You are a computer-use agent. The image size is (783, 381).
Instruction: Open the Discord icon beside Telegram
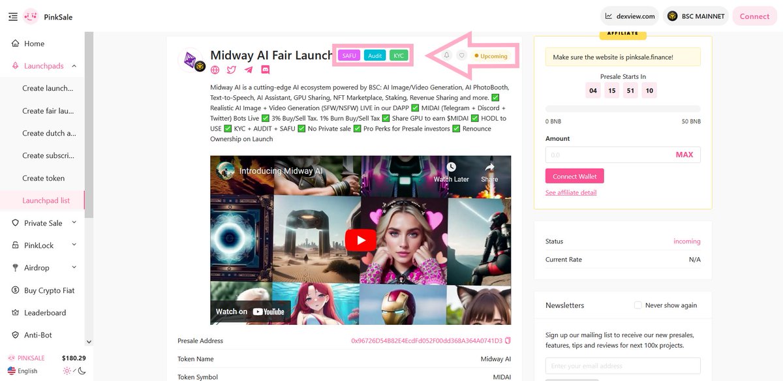pyautogui.click(x=265, y=69)
